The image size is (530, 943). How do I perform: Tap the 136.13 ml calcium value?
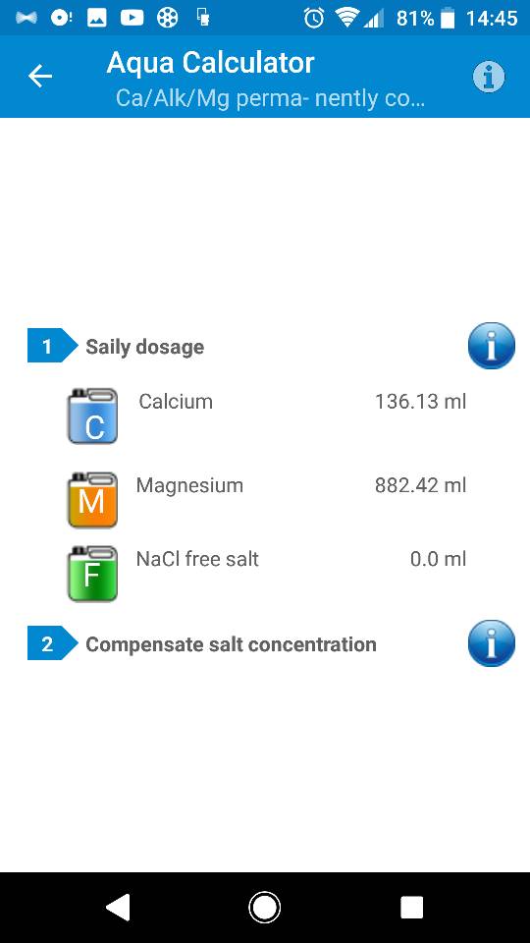click(x=421, y=401)
